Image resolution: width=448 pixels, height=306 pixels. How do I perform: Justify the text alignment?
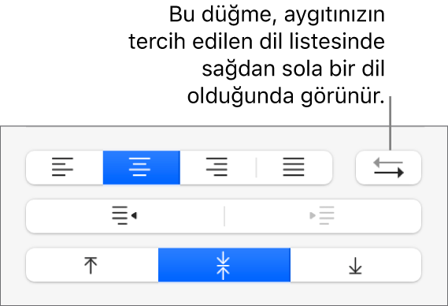point(294,167)
